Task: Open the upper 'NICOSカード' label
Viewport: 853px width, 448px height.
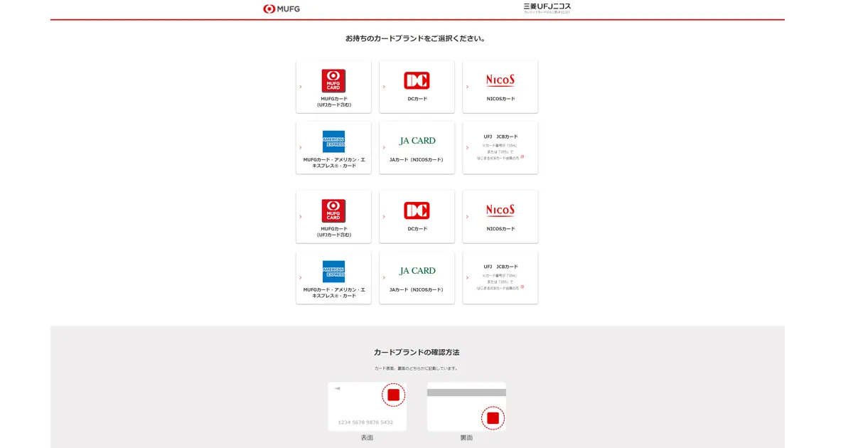Action: pos(500,99)
